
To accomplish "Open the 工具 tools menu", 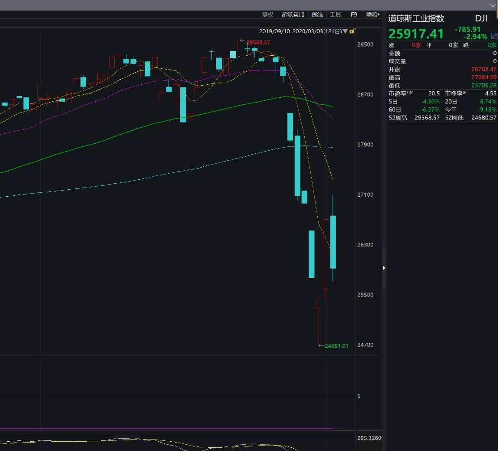I will (x=335, y=15).
